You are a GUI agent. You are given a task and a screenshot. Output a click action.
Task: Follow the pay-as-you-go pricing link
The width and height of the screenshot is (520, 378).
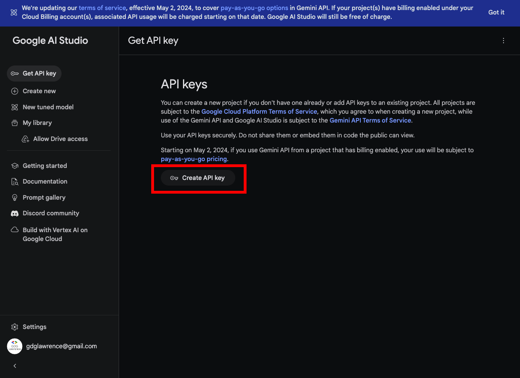(194, 159)
